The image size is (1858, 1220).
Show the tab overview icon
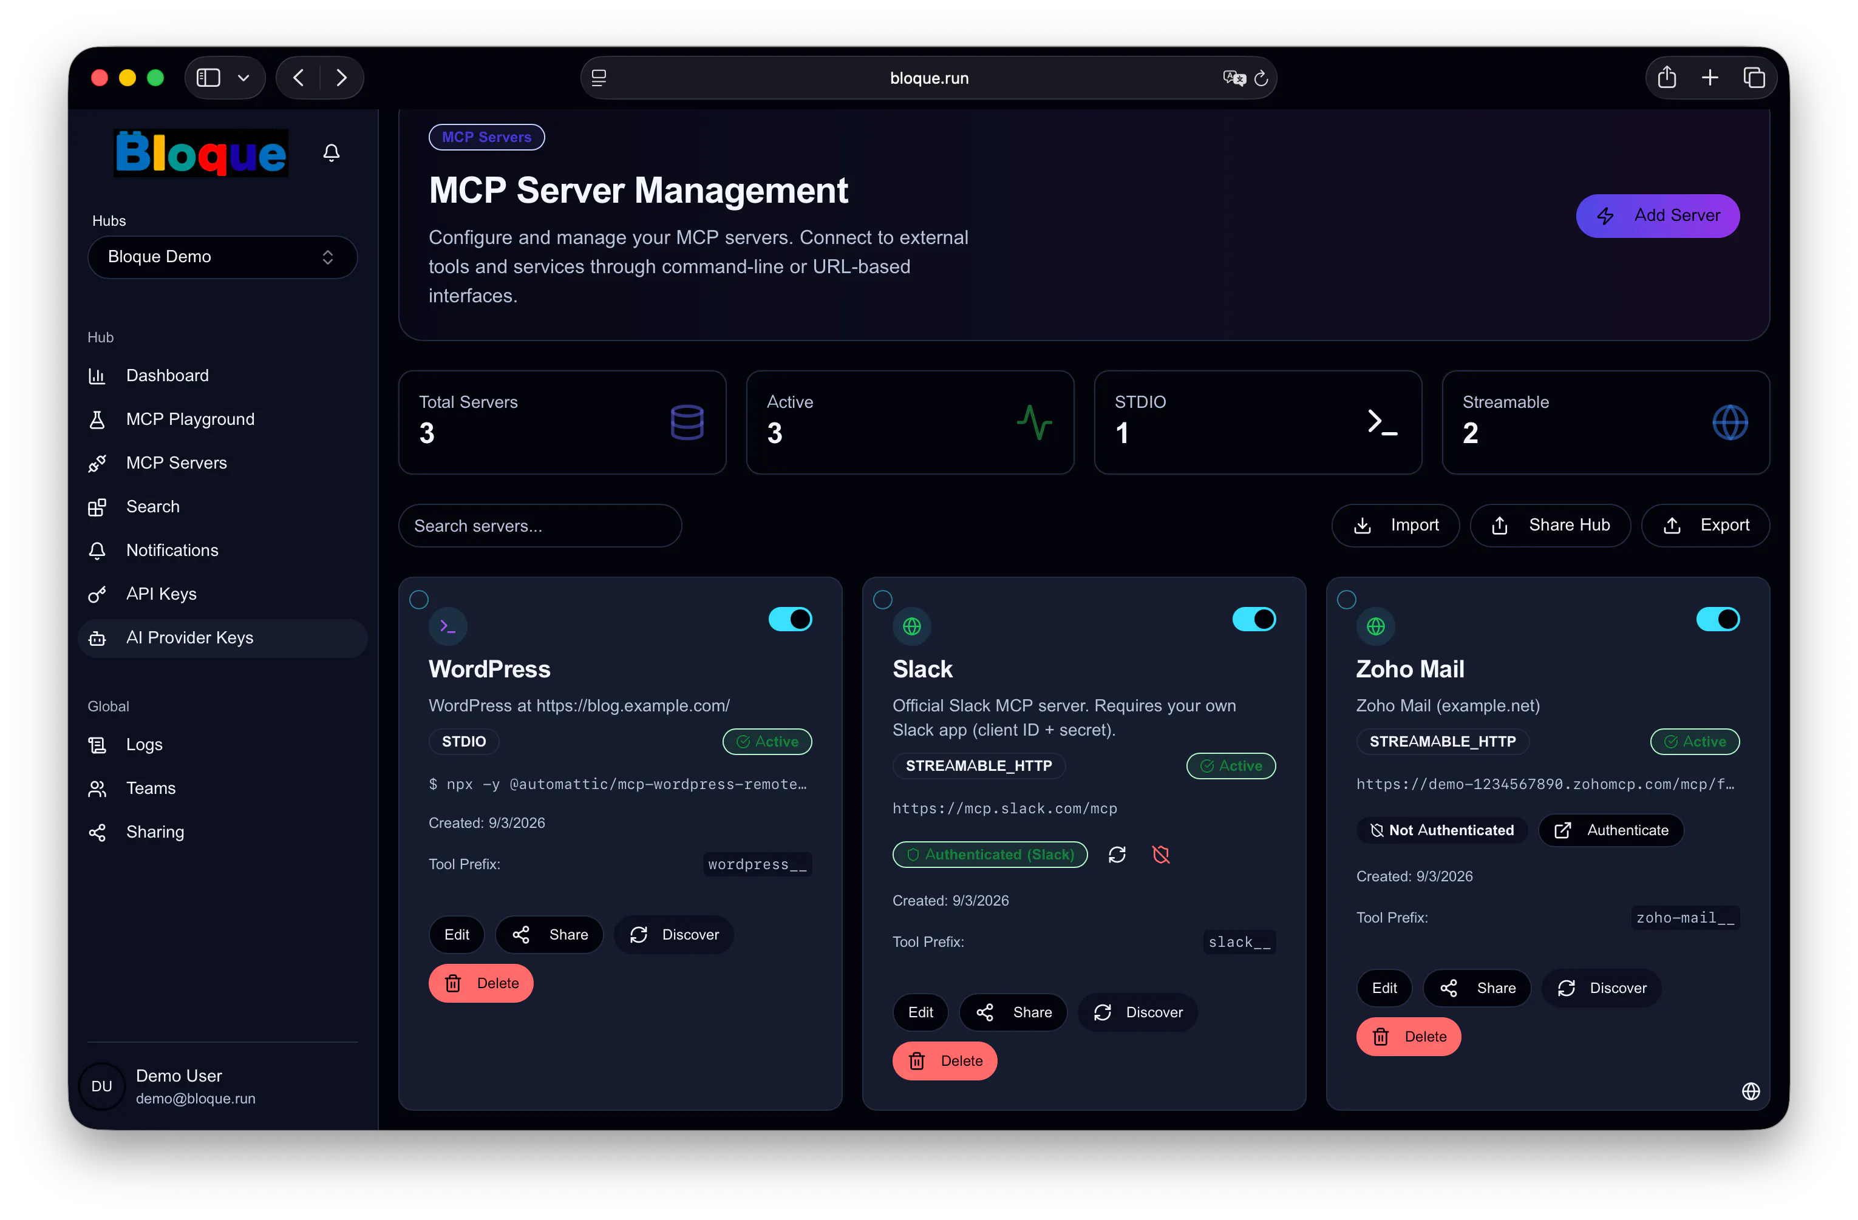1754,77
